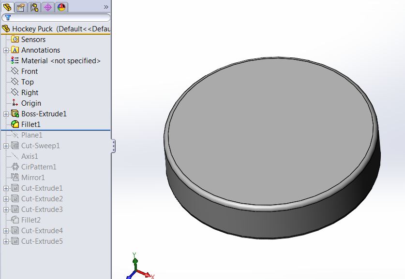Image resolution: width=405 pixels, height=279 pixels.
Task: Click the red X axis of triad
Action: click(x=145, y=274)
